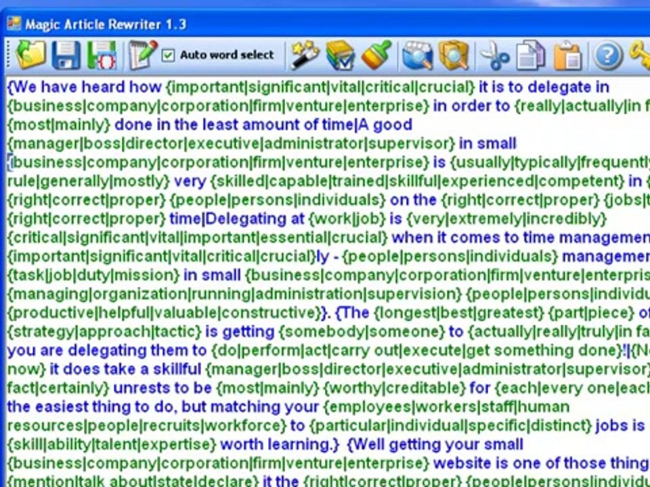Viewport: 650px width, 487px height.
Task: Open the books thesaurus icon with checkmark
Action: point(341,55)
